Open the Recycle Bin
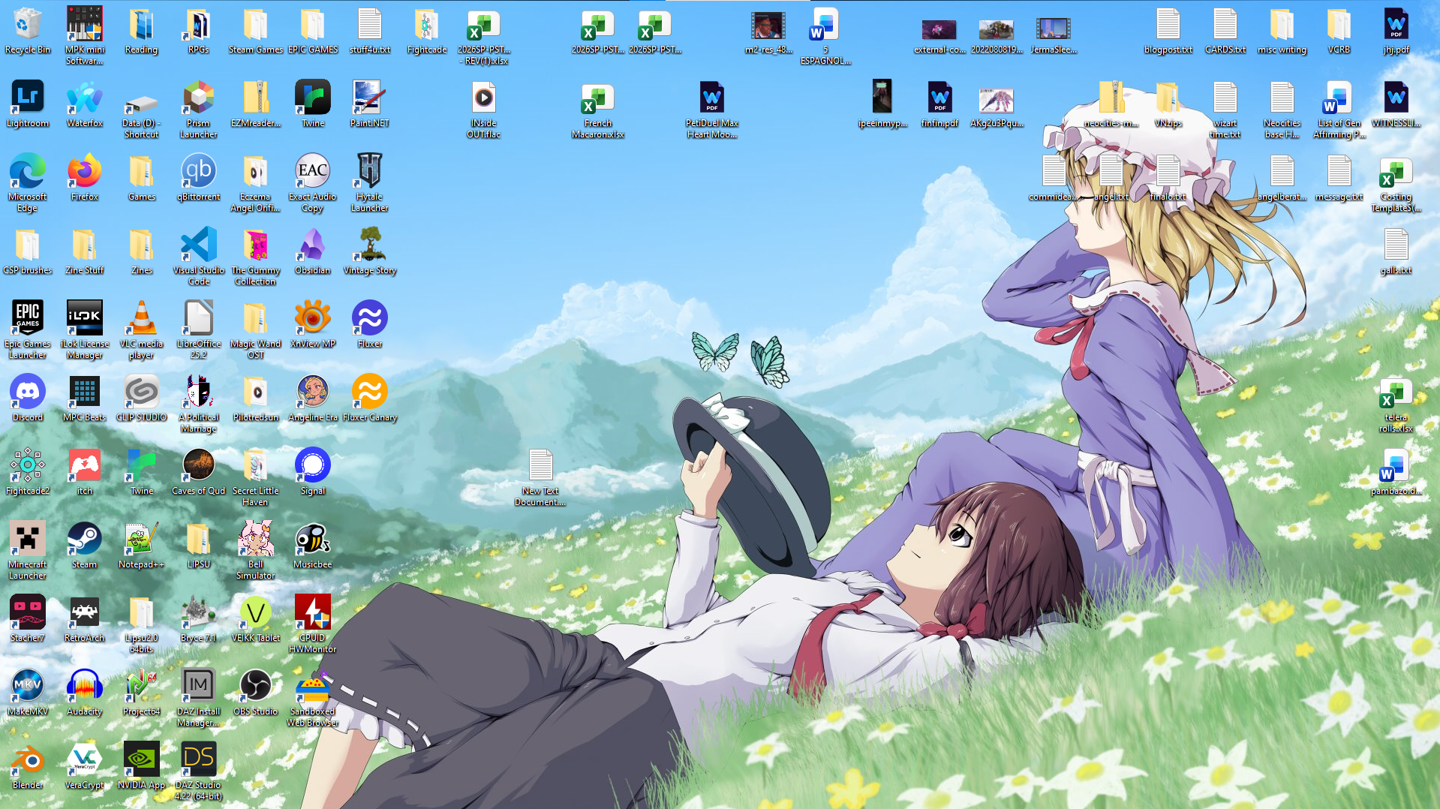This screenshot has width=1440, height=809. pyautogui.click(x=28, y=32)
